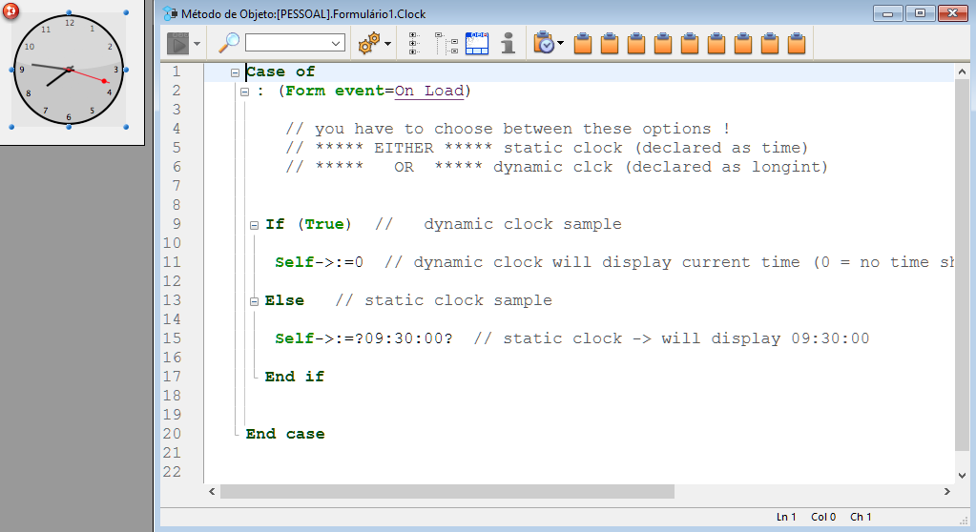The height and width of the screenshot is (532, 976).
Task: Click the blue form window toolbar icon
Action: 476,43
